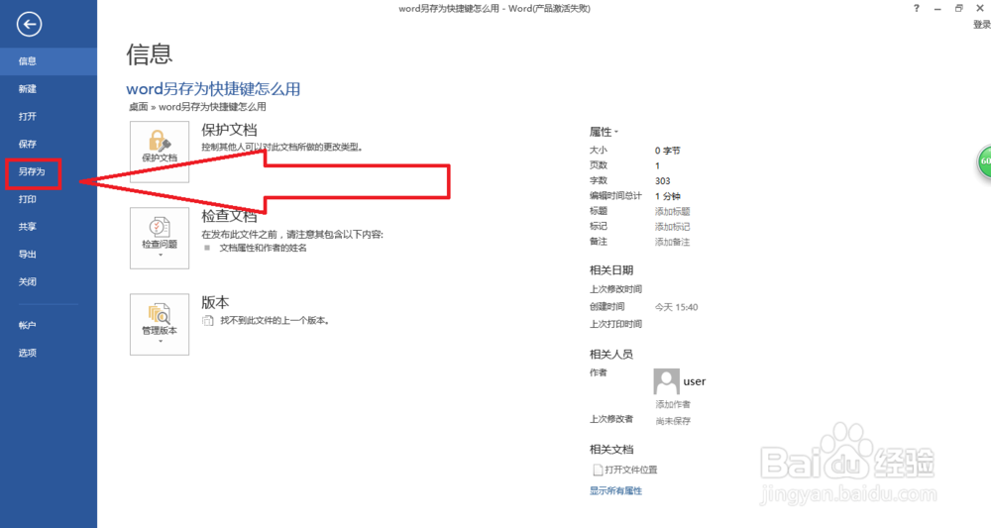Open the Check for Issues (检查问题) button

(x=160, y=238)
